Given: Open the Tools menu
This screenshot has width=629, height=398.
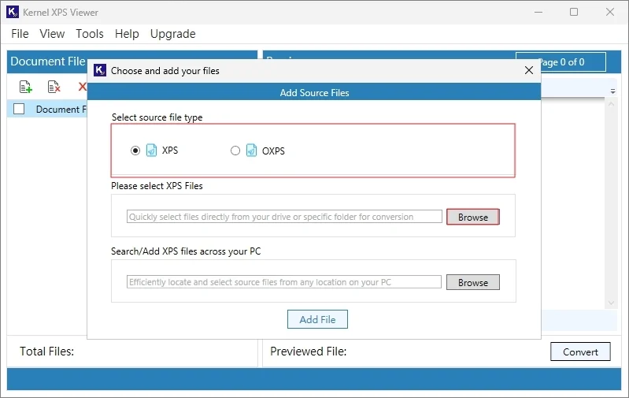Looking at the screenshot, I should click(x=90, y=34).
